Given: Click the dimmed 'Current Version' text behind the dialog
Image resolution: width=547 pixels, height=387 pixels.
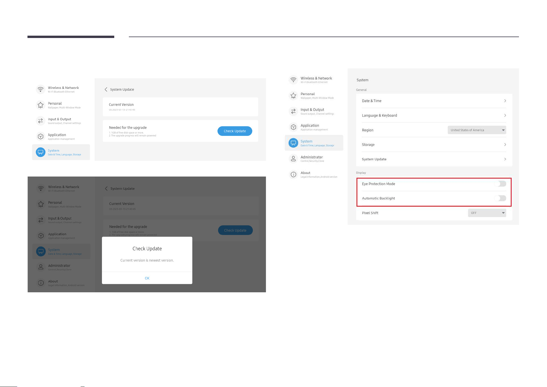Looking at the screenshot, I should tap(122, 204).
